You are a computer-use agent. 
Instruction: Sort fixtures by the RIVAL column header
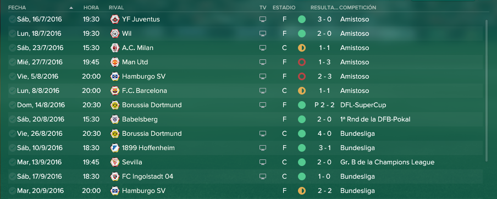coord(117,8)
